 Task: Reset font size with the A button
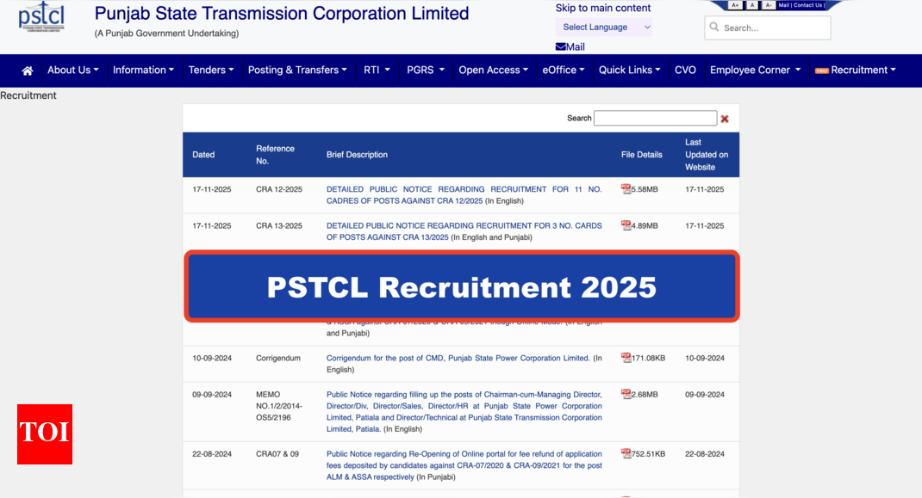coord(751,4)
